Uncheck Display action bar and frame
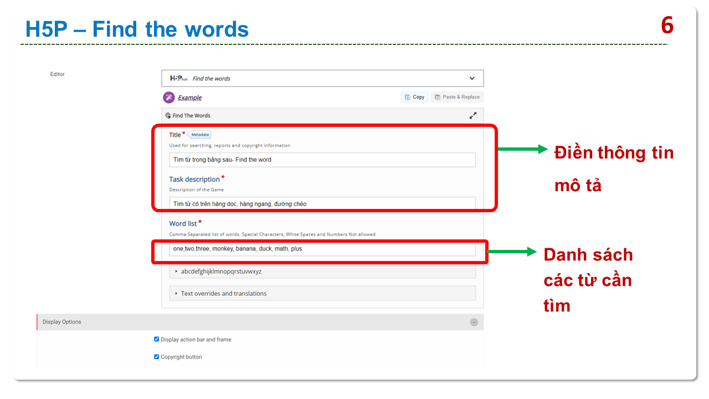 (157, 339)
